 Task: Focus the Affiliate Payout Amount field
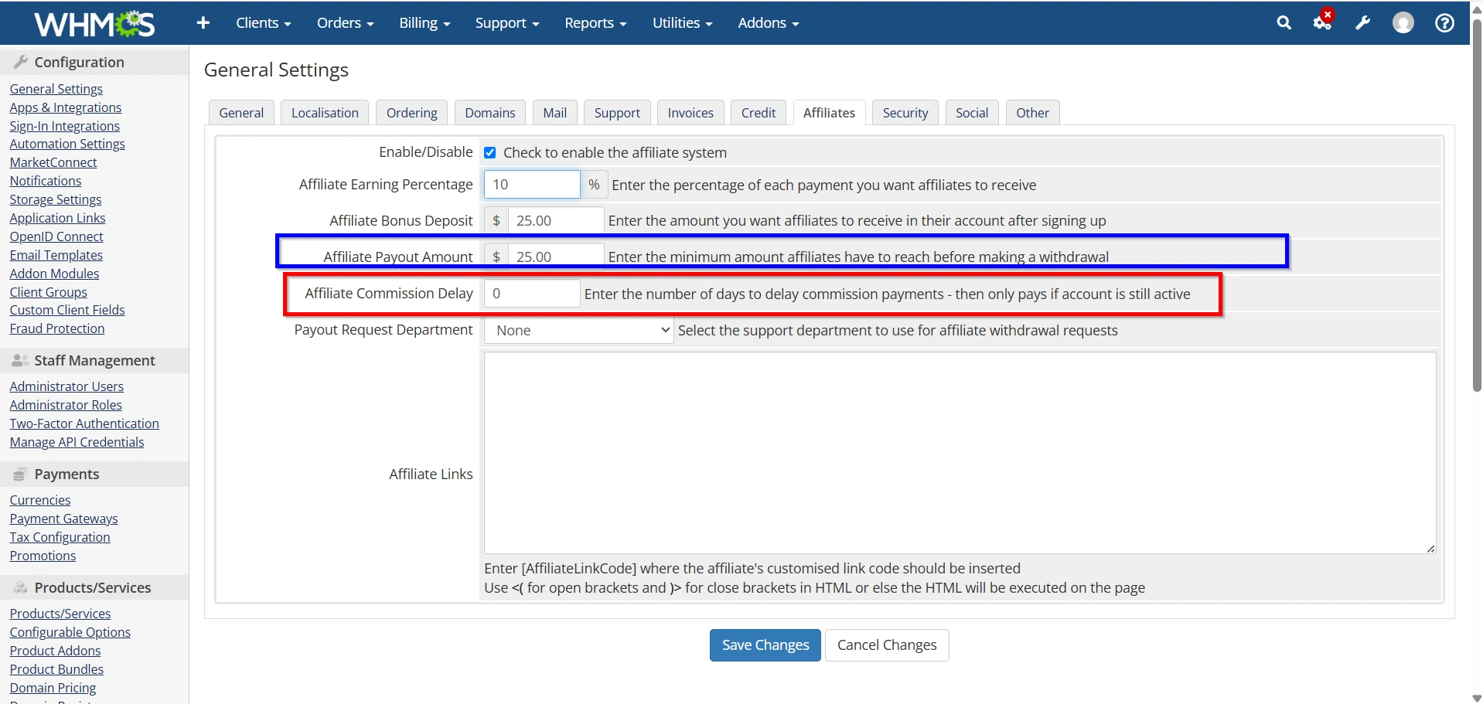click(555, 257)
